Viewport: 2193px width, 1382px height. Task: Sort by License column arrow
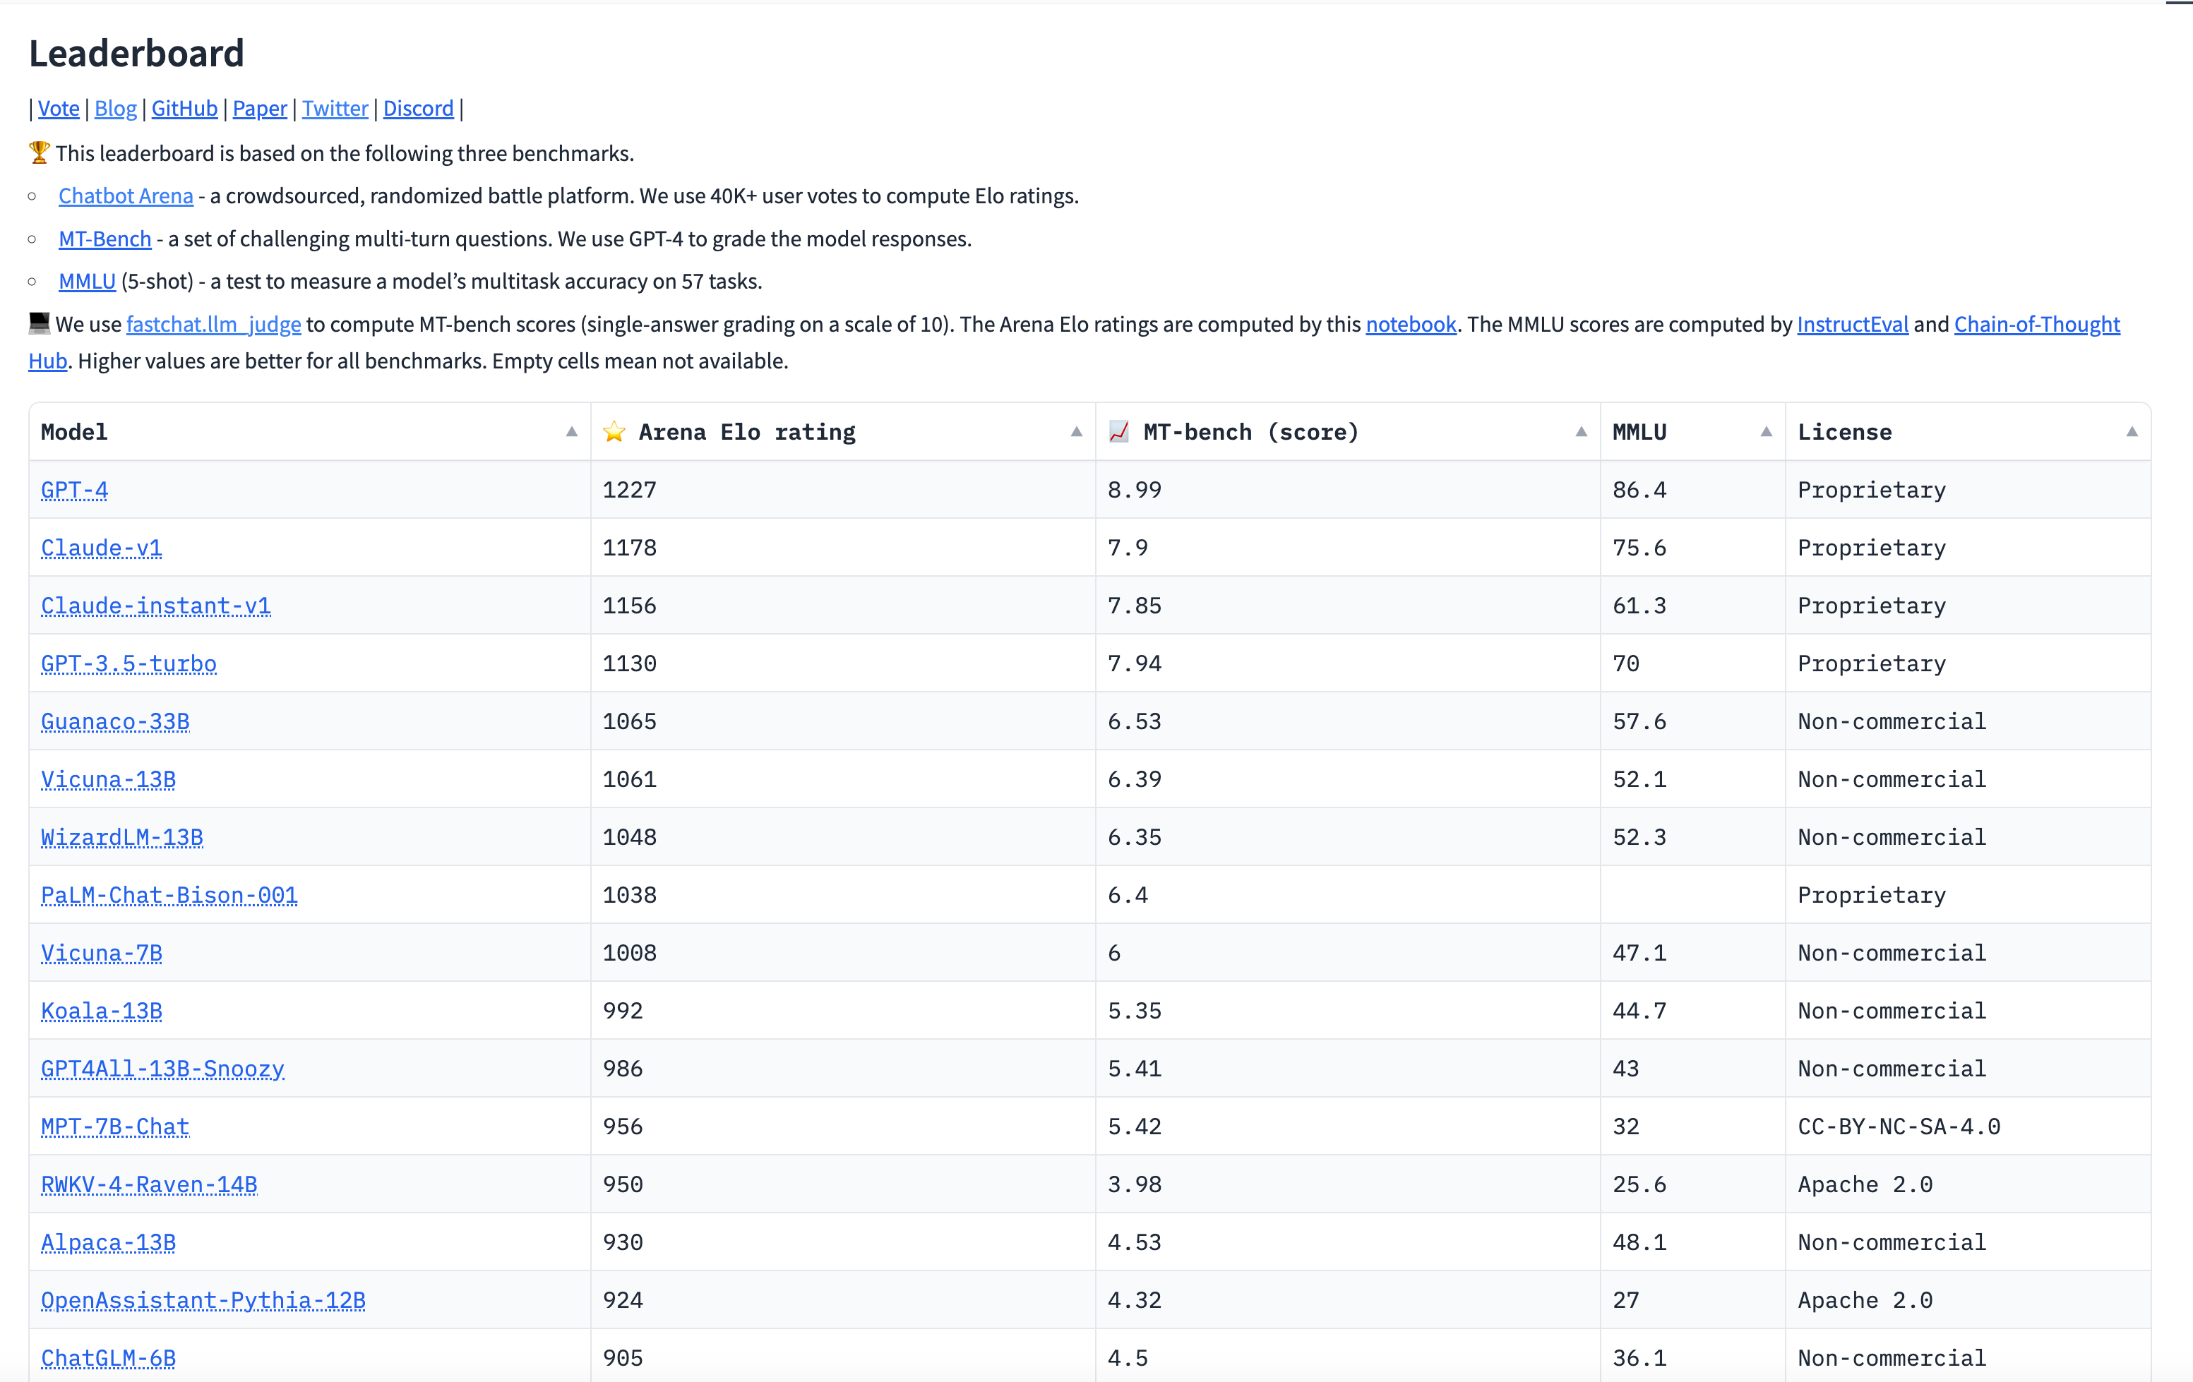coord(2132,431)
